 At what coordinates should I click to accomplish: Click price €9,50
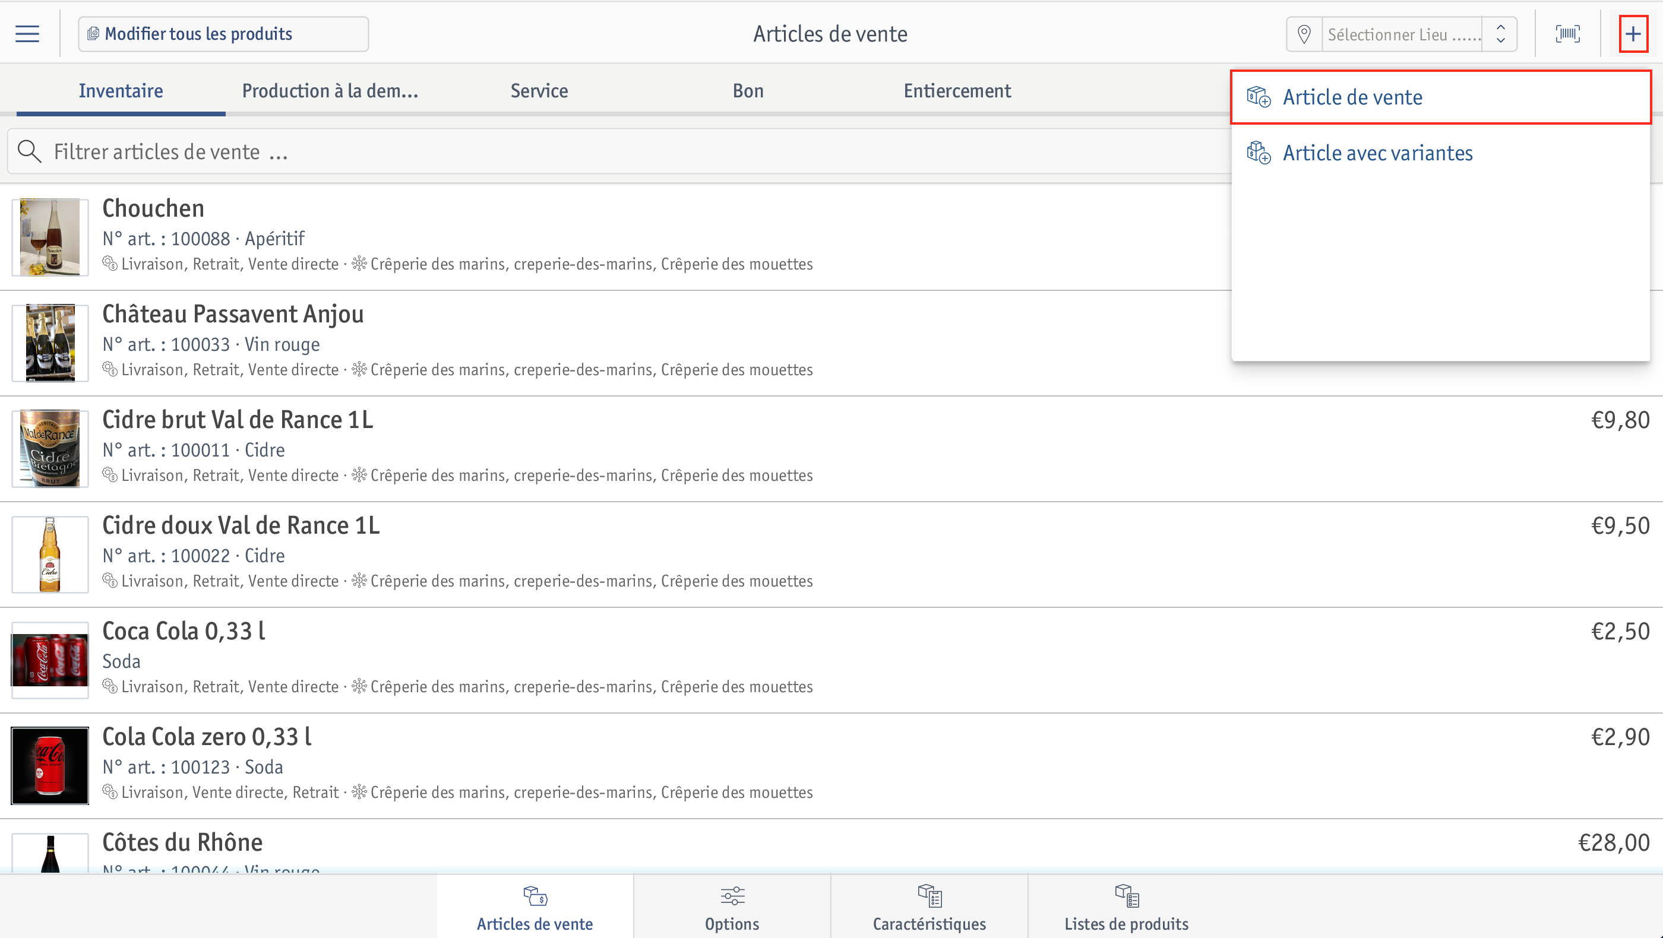1620,527
